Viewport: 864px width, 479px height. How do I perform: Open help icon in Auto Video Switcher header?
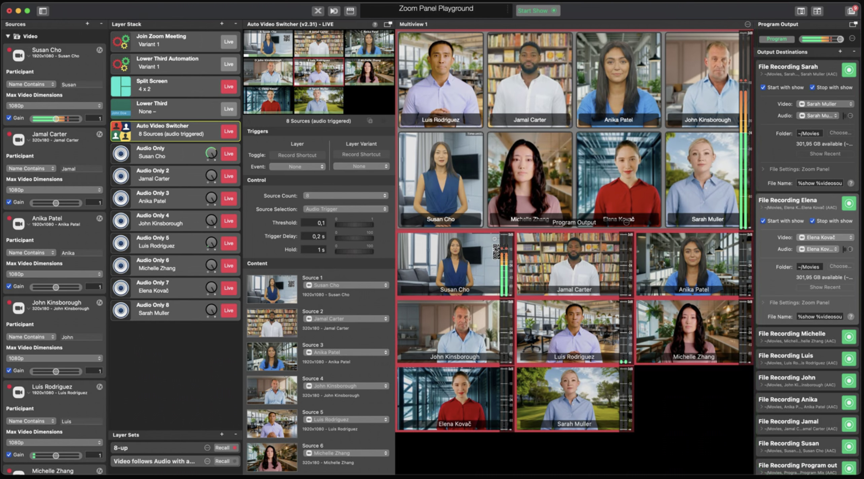tap(374, 24)
